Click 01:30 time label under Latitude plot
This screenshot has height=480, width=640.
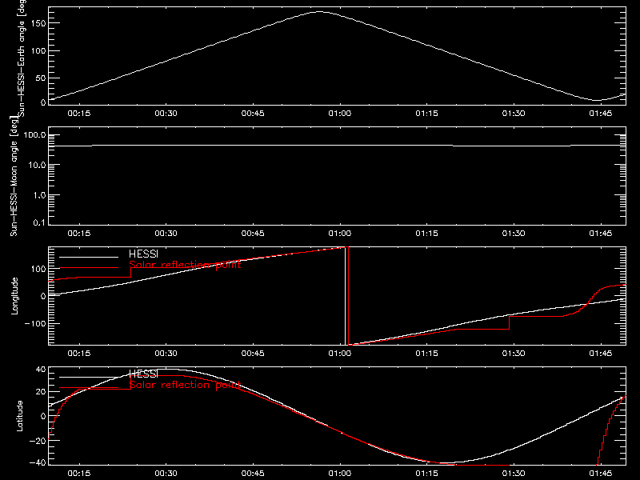[x=514, y=474]
